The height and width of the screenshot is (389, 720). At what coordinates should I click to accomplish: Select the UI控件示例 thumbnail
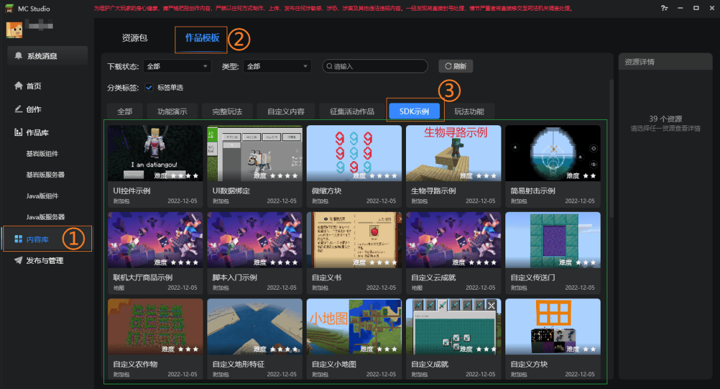(x=155, y=153)
